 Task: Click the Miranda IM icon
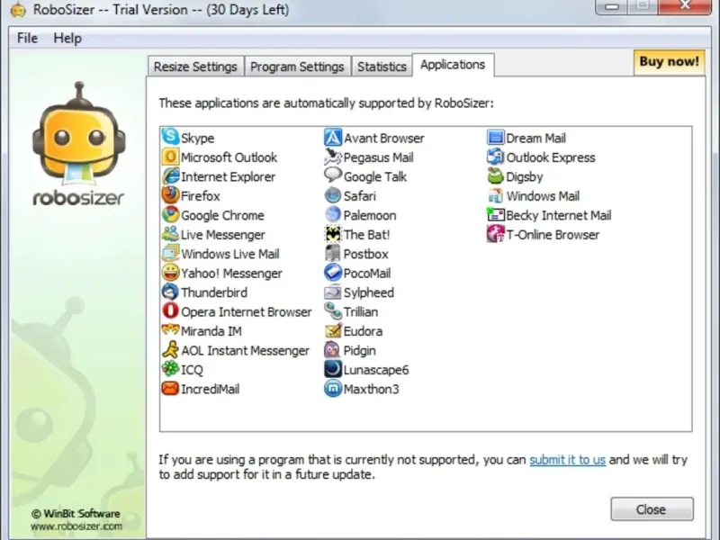[x=170, y=330]
